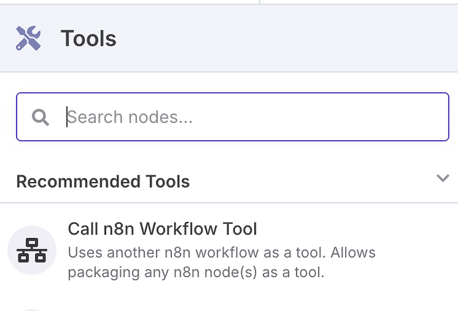Click the 'packaging any n8n node(s)' text line
The image size is (458, 311).
(196, 272)
